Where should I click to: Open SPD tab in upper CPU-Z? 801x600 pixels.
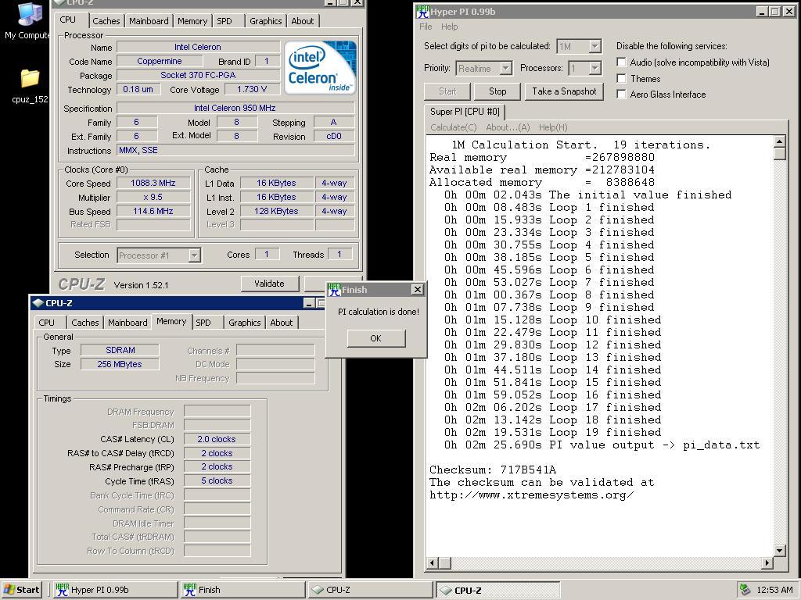224,21
